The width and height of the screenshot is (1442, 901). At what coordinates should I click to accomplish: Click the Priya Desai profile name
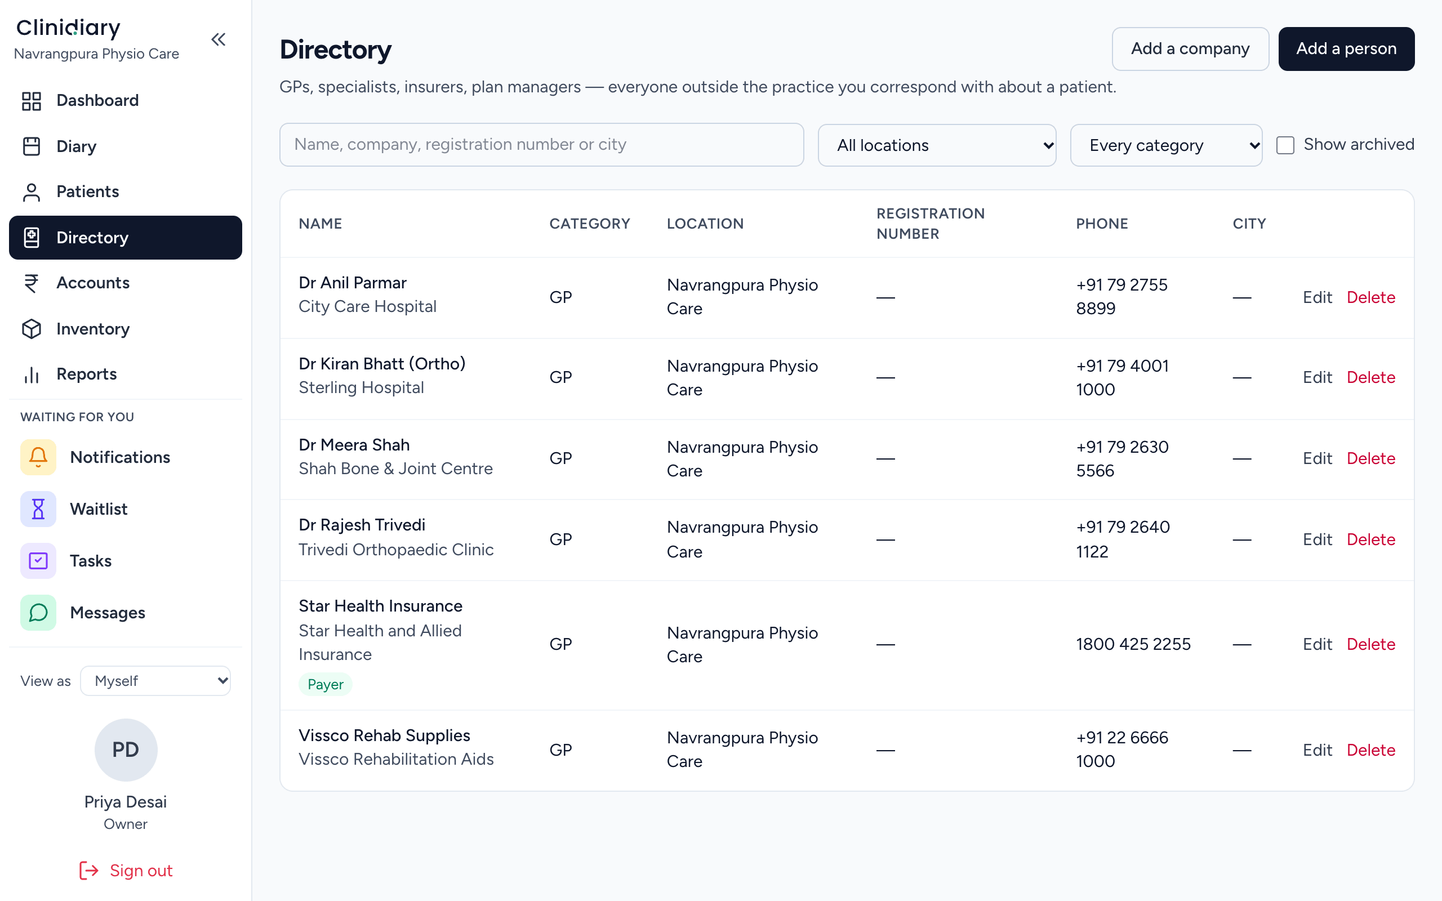[x=126, y=802]
